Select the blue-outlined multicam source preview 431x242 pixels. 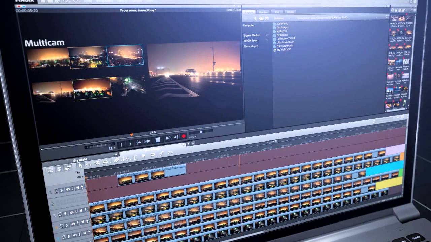pyautogui.click(x=125, y=55)
